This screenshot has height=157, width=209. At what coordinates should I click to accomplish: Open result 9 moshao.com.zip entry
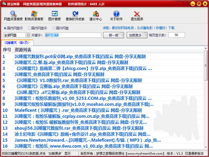pos(84,104)
